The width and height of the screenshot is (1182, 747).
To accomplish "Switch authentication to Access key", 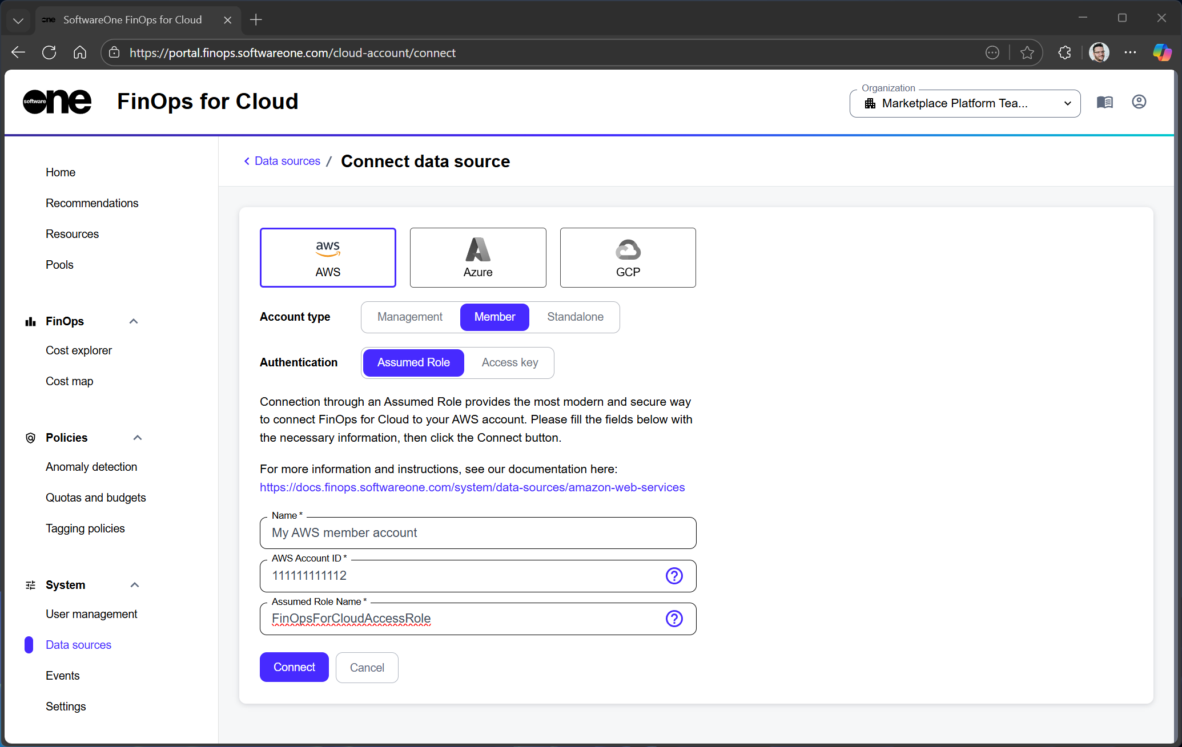I will 509,362.
